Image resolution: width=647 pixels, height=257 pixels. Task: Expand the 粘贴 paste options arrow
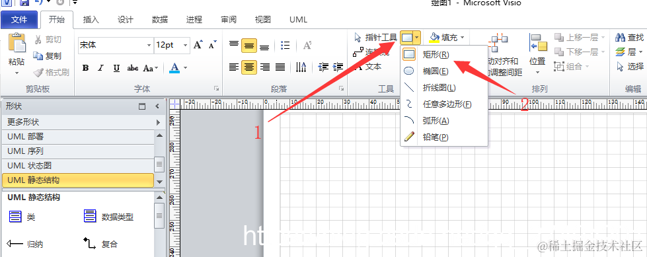[17, 73]
